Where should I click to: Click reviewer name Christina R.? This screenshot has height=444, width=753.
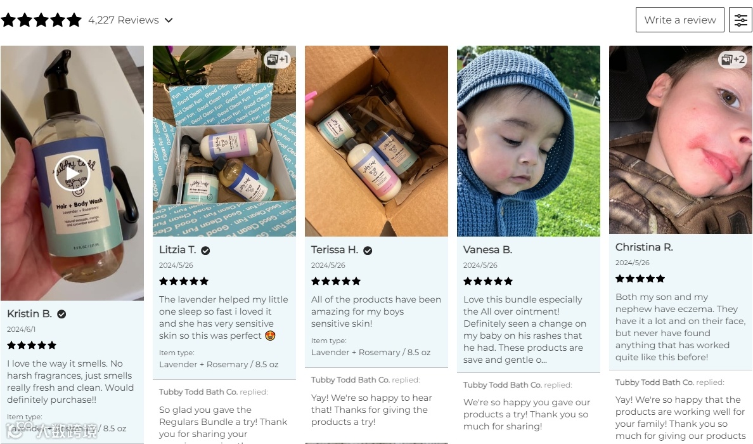644,247
